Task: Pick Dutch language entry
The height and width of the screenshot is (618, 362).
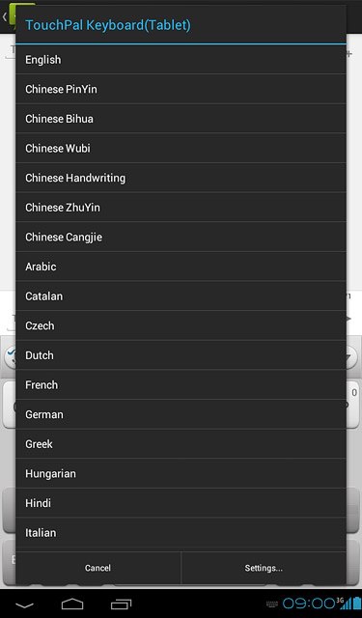Action: click(181, 355)
